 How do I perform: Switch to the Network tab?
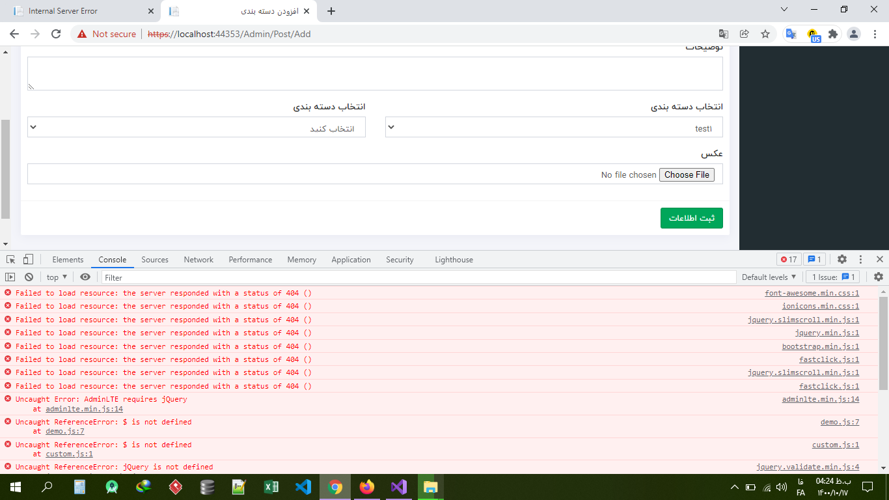tap(198, 259)
